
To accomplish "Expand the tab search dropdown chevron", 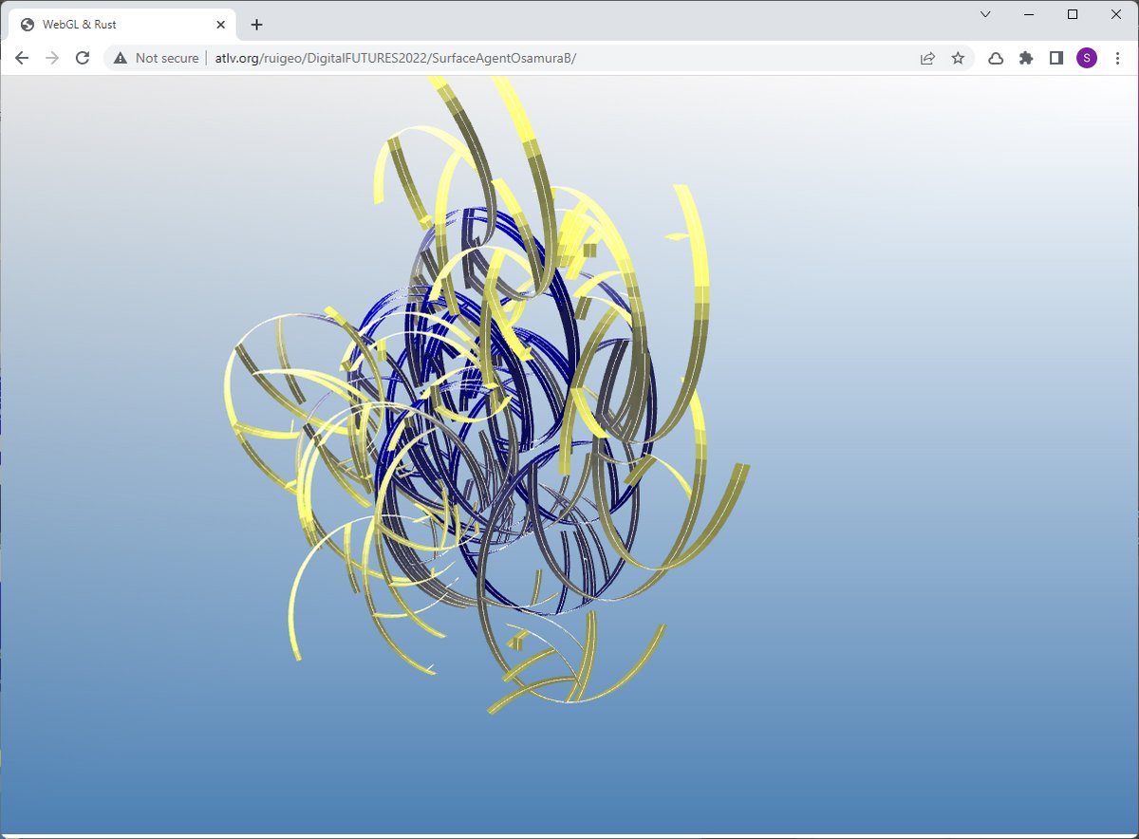I will (x=985, y=14).
